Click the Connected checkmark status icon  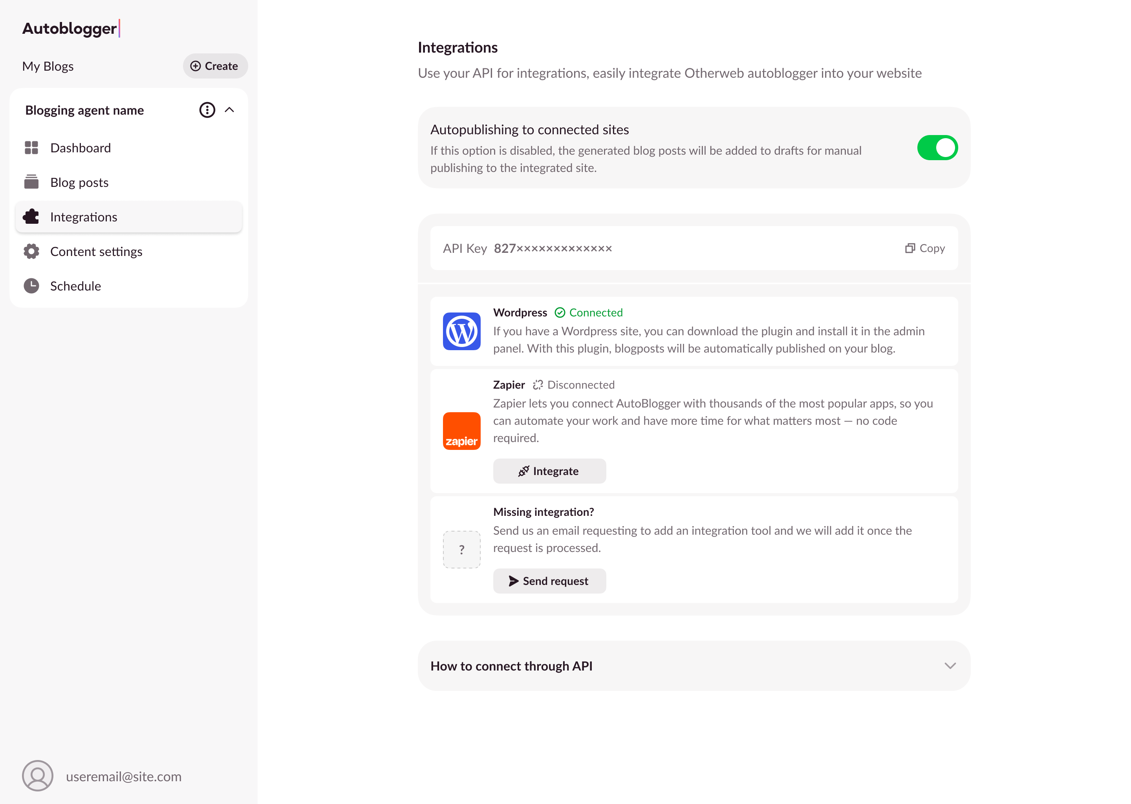point(560,312)
